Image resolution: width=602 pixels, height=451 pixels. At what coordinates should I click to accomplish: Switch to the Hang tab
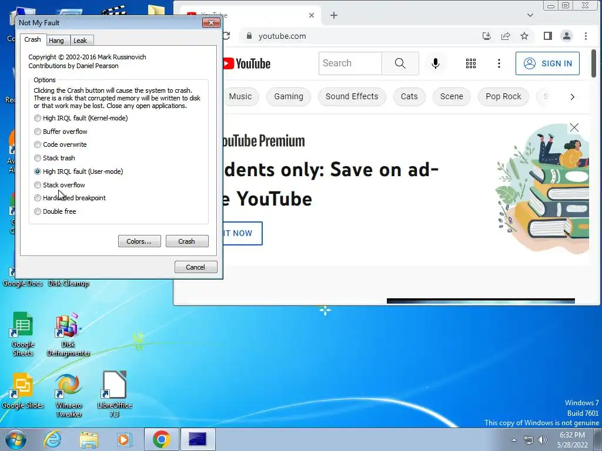pos(56,41)
